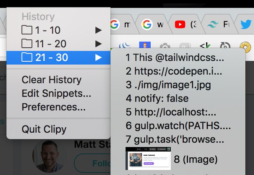Click the camera extension icon
This screenshot has width=254, height=175.
(165, 46)
